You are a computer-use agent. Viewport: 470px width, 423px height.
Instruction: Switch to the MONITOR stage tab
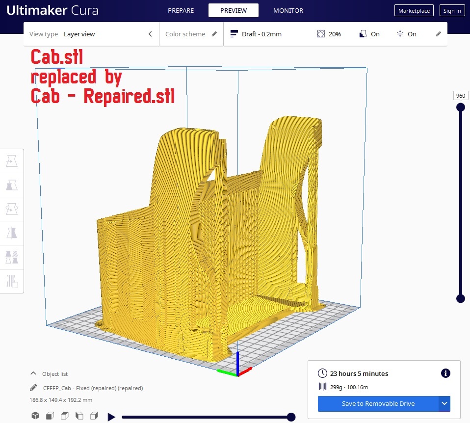pyautogui.click(x=288, y=10)
